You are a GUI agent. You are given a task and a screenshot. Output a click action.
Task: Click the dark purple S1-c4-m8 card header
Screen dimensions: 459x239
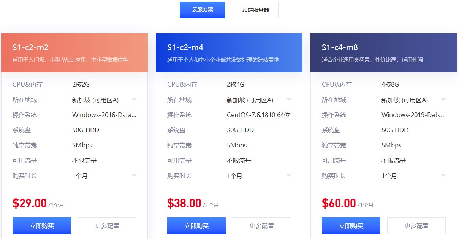tap(384, 53)
